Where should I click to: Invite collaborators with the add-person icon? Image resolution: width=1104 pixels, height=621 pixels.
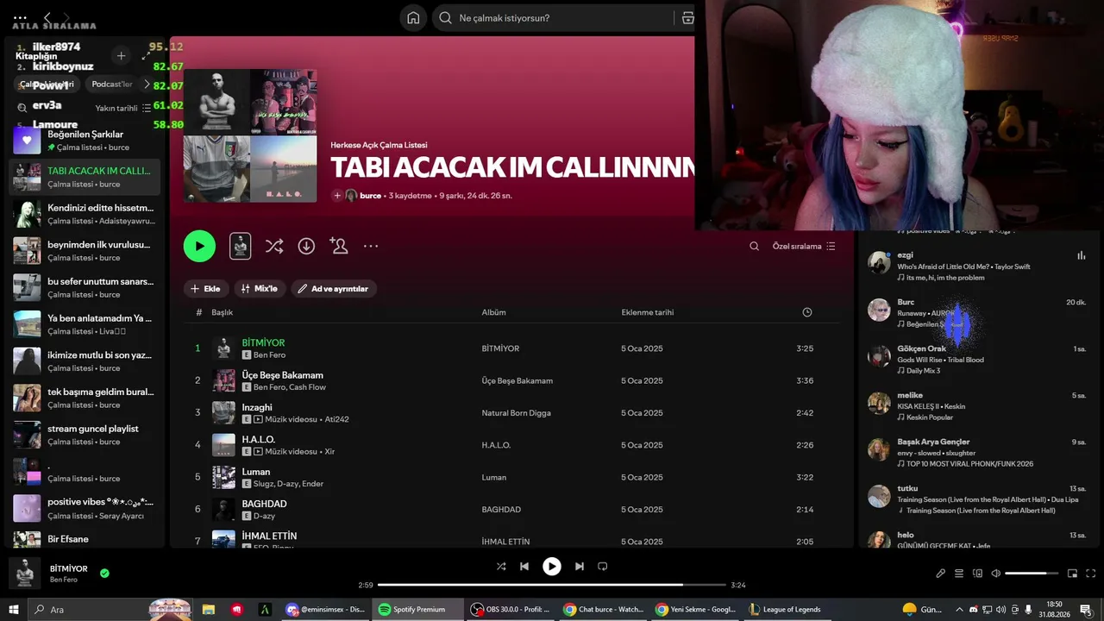[x=339, y=247]
